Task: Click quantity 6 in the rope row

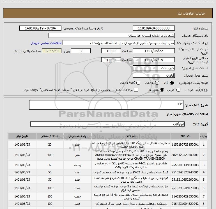Action: pyautogui.click(x=50, y=165)
